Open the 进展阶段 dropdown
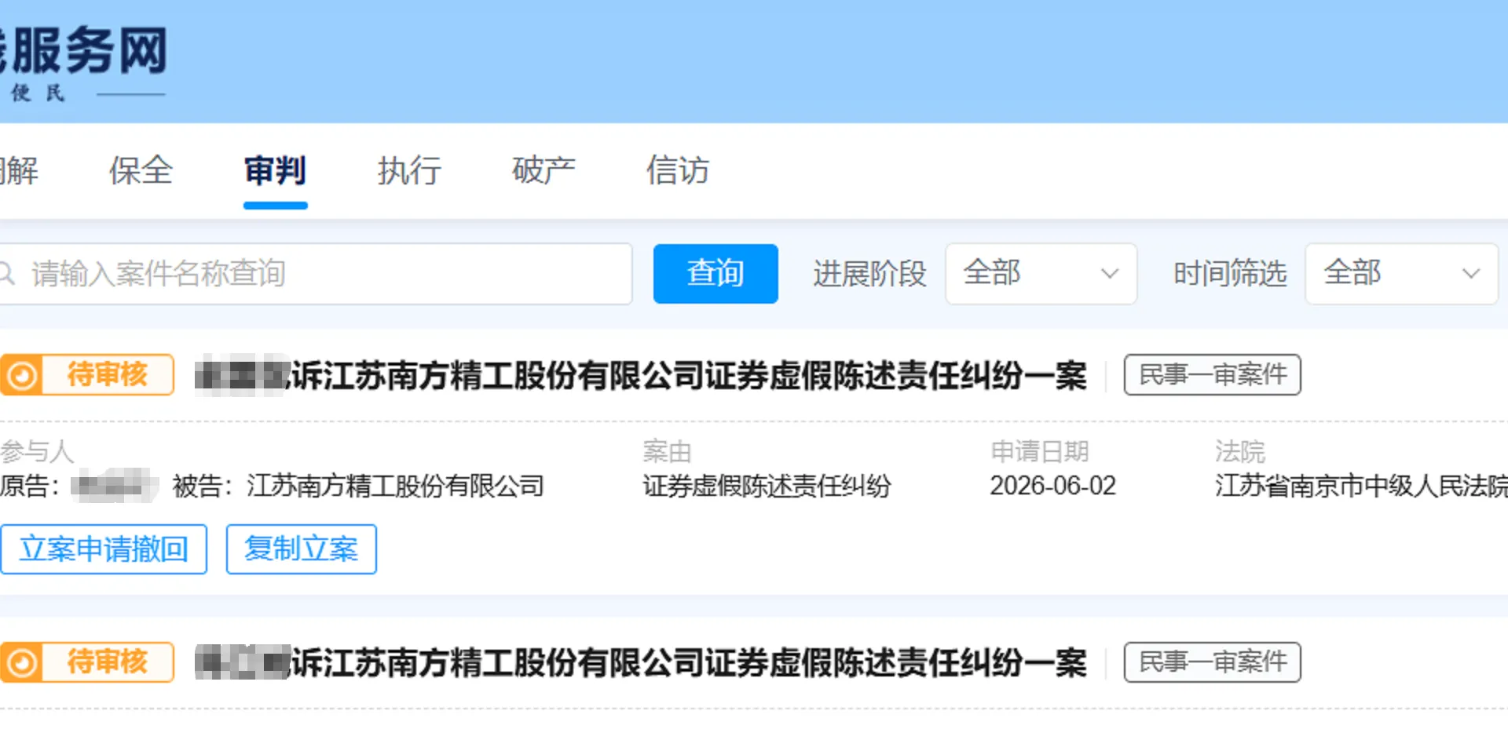 click(1041, 274)
